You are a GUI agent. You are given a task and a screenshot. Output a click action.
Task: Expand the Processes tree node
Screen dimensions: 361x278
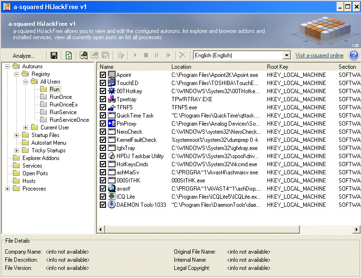[x=7, y=189]
